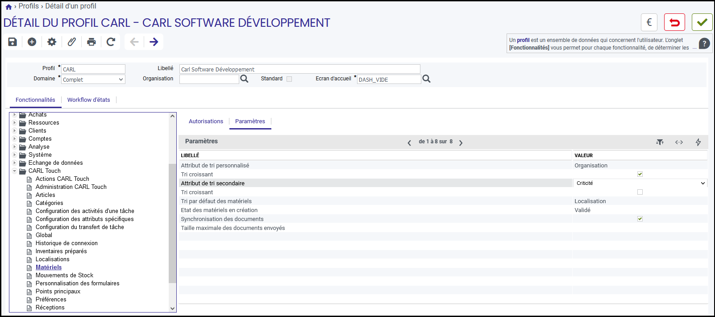Click the lightning bolt quick action icon
The width and height of the screenshot is (715, 317).
(698, 142)
